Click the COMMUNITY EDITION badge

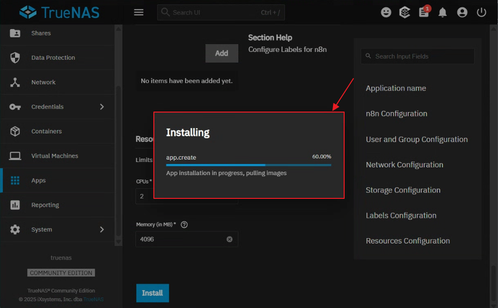coord(61,273)
